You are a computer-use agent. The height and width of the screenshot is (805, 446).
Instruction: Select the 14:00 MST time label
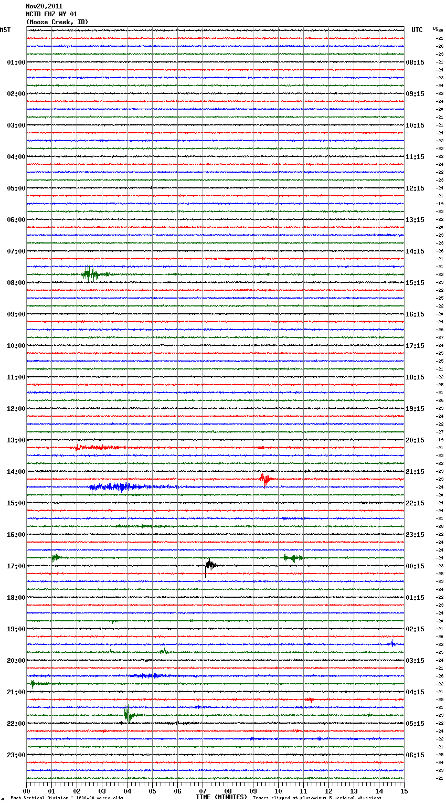coord(16,472)
